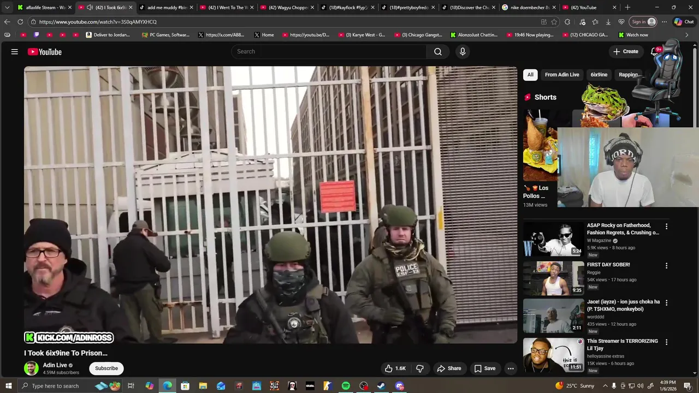Image resolution: width=699 pixels, height=393 pixels.
Task: Like the video (1.6K thumbs up)
Action: click(x=395, y=368)
